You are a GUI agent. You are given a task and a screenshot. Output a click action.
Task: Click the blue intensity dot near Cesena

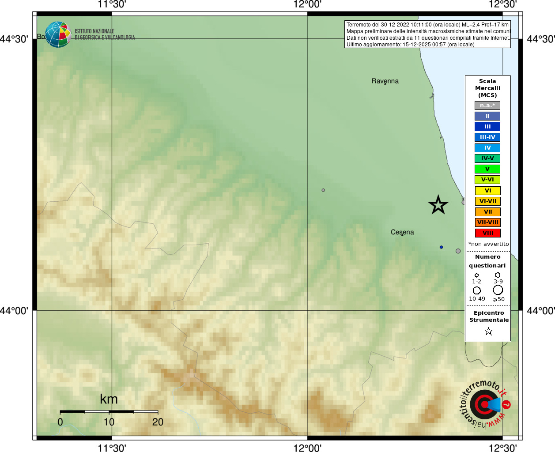tap(441, 247)
